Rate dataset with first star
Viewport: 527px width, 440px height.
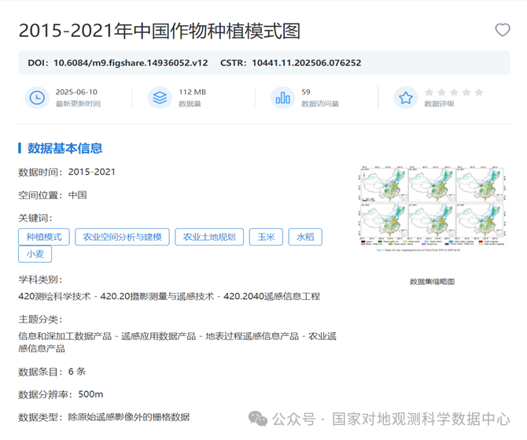tap(429, 92)
